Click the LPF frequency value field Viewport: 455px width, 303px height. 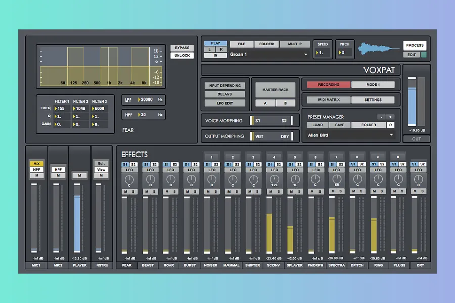[x=146, y=100]
